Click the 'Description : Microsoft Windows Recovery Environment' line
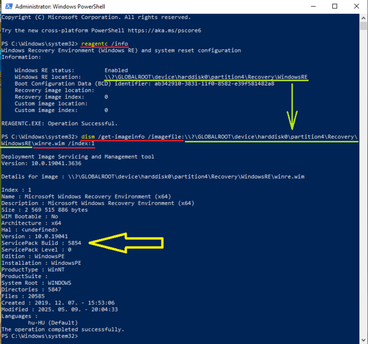This screenshot has height=344, width=368. [x=98, y=203]
